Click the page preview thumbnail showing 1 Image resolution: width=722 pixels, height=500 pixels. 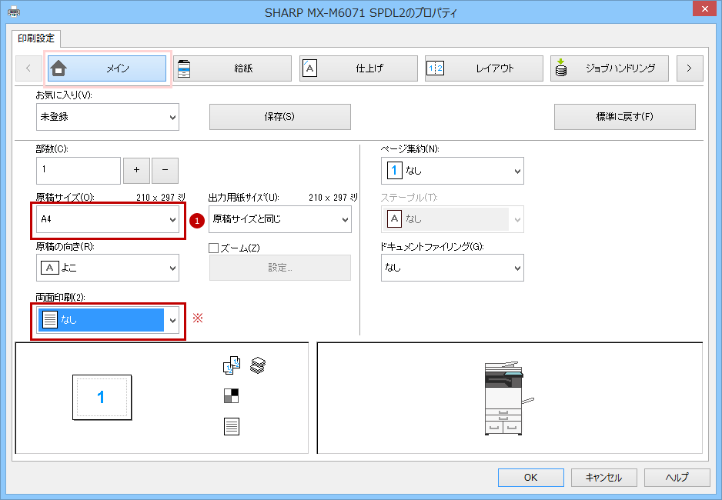(102, 398)
